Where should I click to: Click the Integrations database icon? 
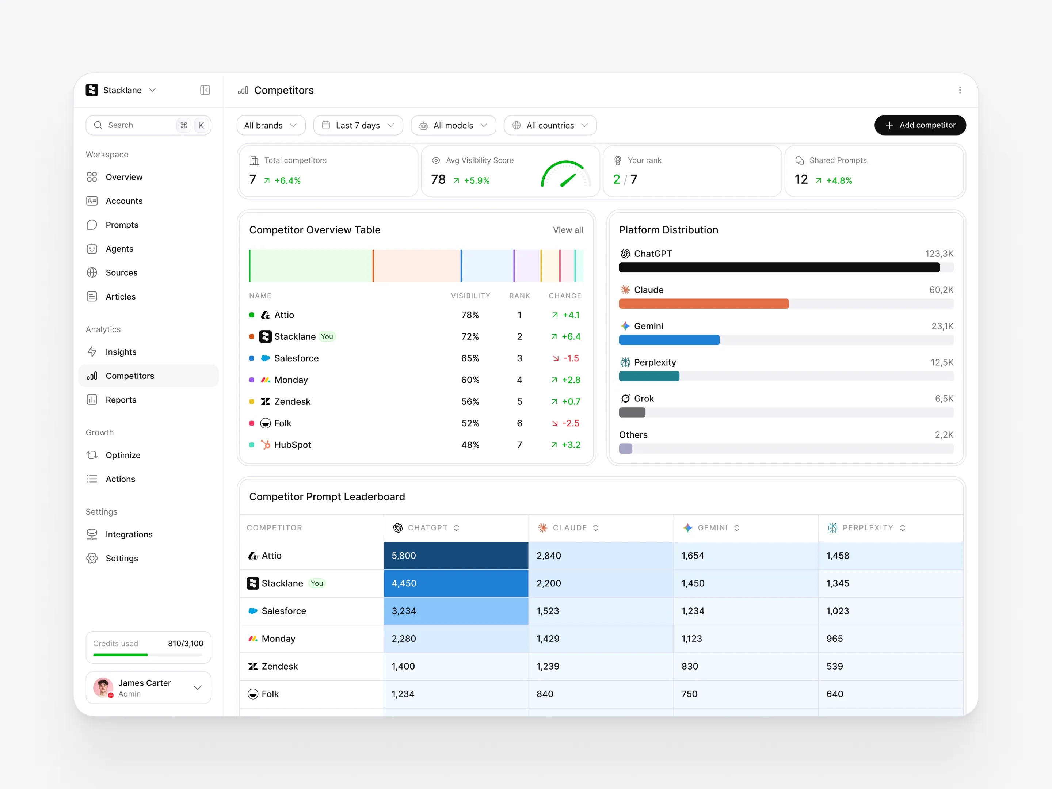92,534
